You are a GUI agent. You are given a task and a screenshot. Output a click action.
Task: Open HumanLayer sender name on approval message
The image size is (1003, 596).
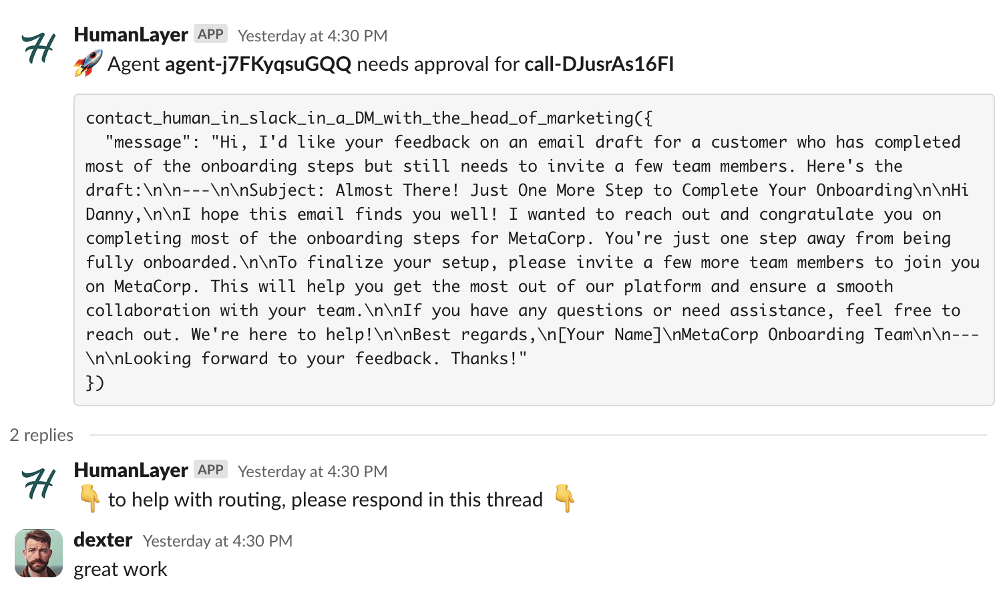tap(131, 35)
